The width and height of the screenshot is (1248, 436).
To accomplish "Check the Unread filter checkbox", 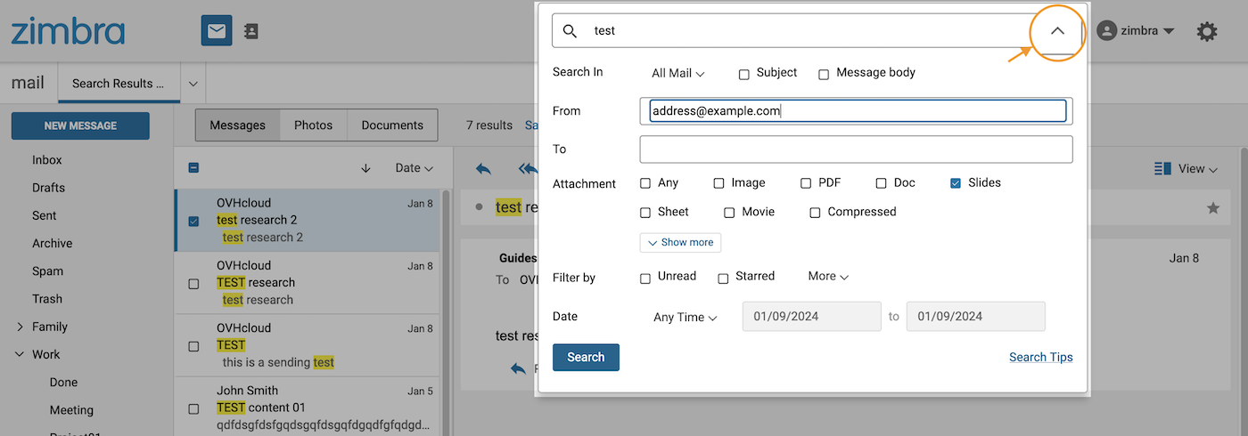I will pyautogui.click(x=645, y=278).
